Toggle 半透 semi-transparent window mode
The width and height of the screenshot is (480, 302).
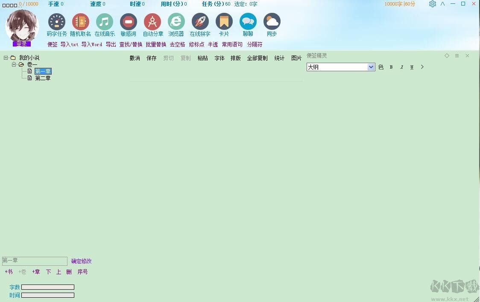[x=213, y=44]
